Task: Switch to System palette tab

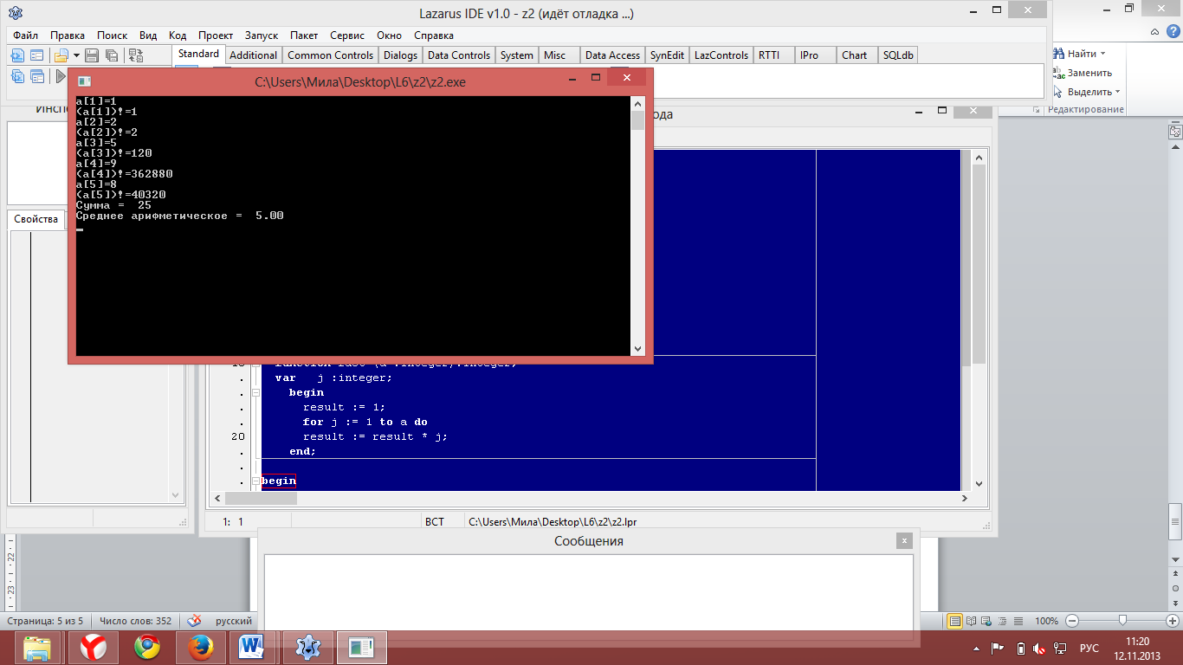Action: tap(517, 55)
